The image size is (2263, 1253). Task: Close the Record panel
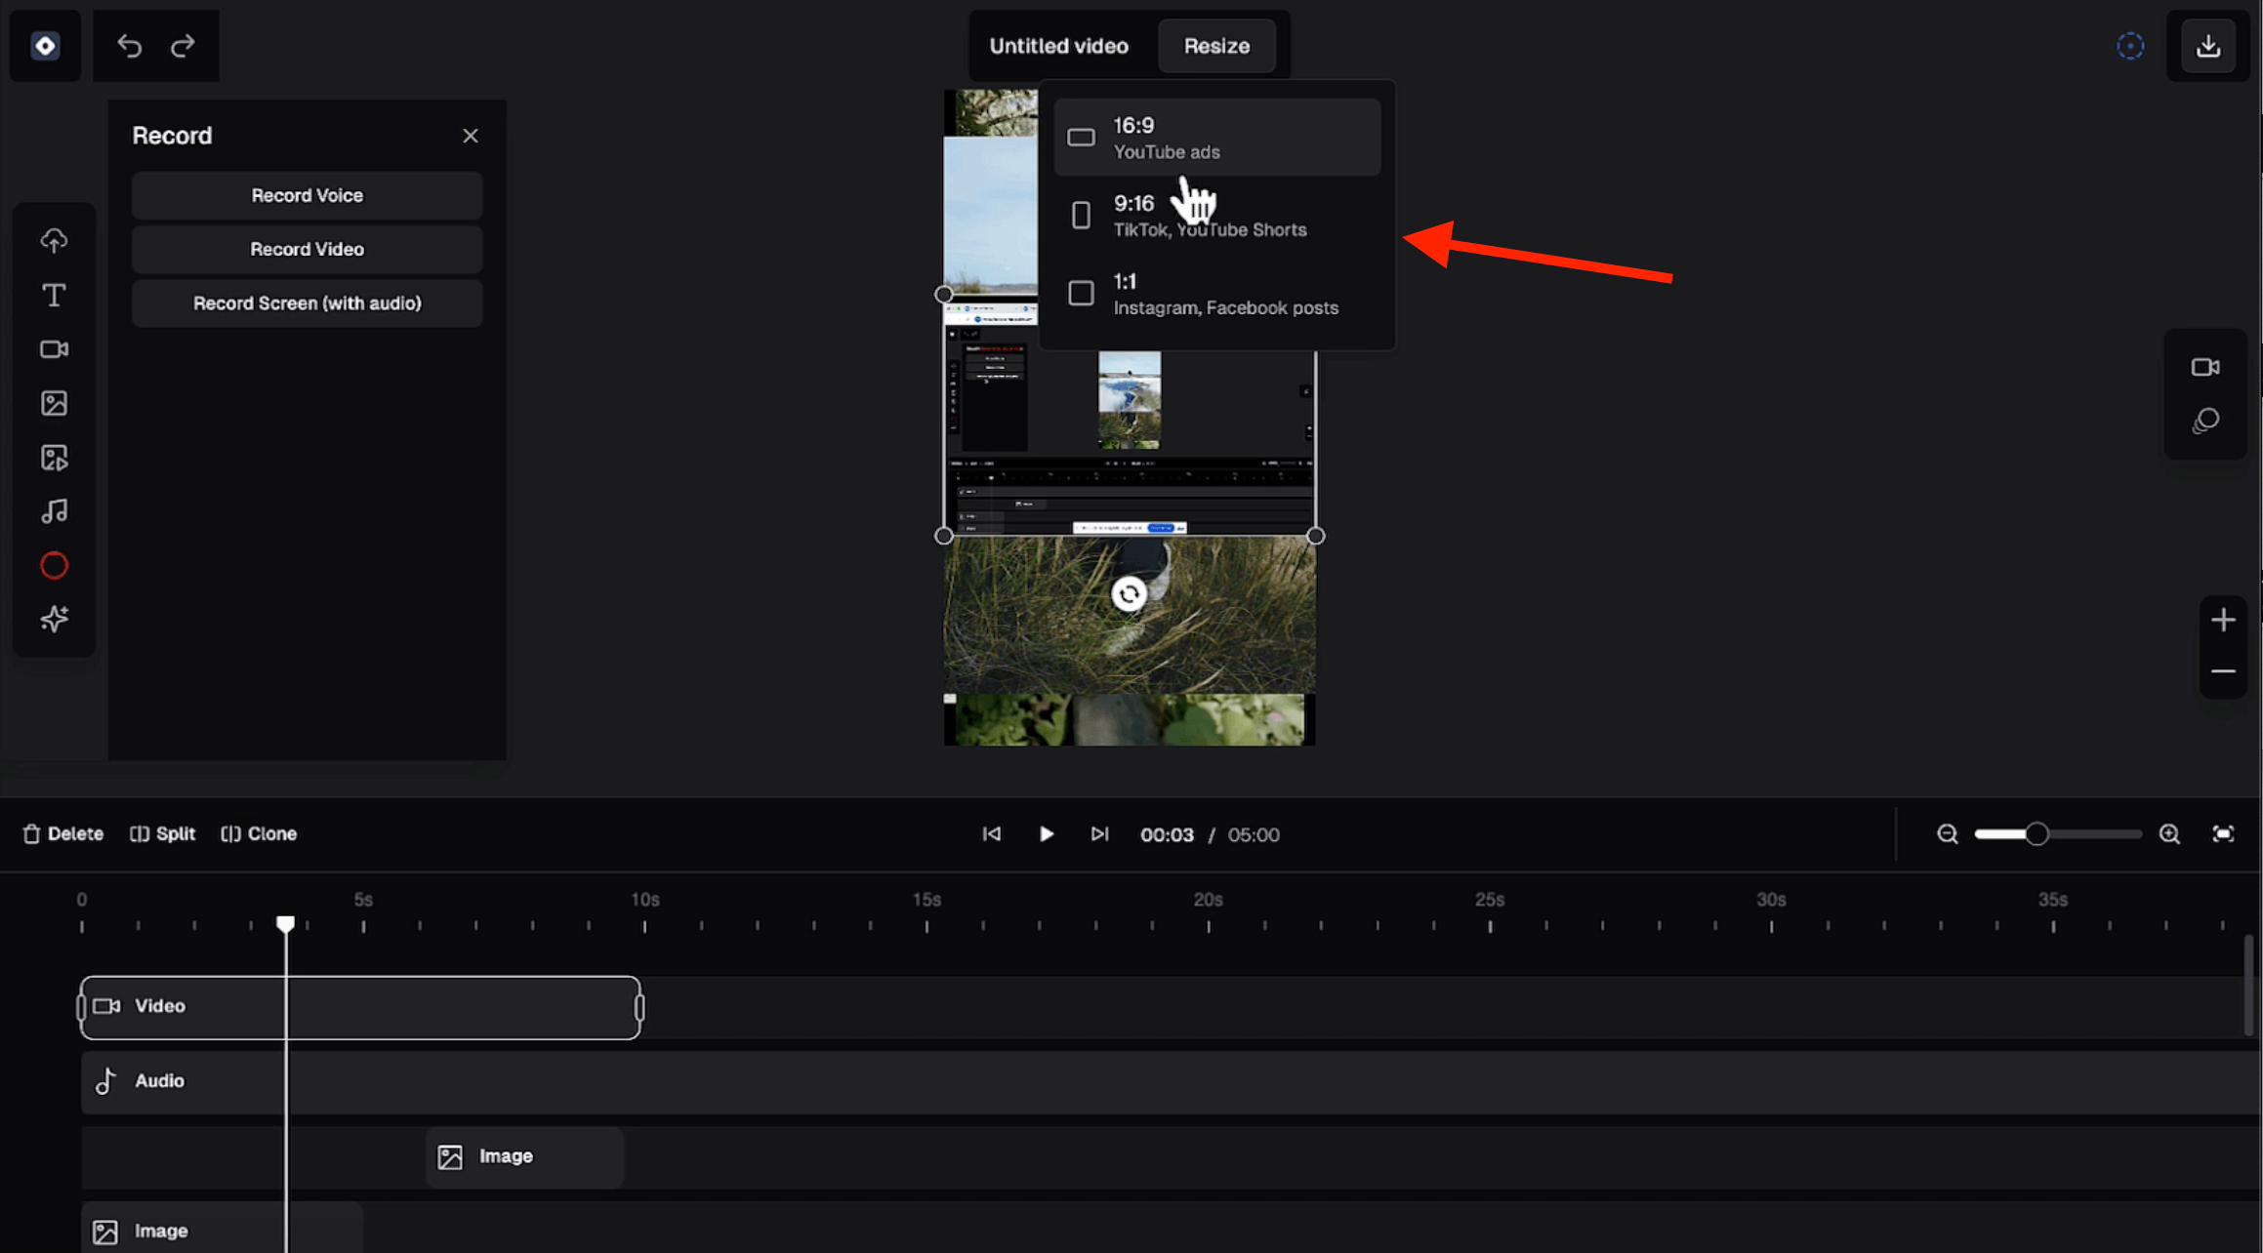coord(471,136)
